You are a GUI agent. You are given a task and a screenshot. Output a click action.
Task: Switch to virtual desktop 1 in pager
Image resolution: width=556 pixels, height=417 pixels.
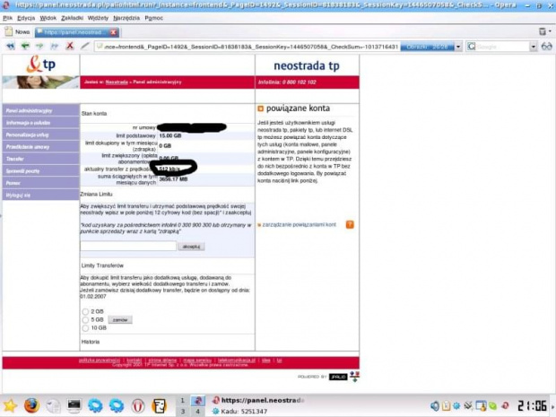[x=183, y=401]
